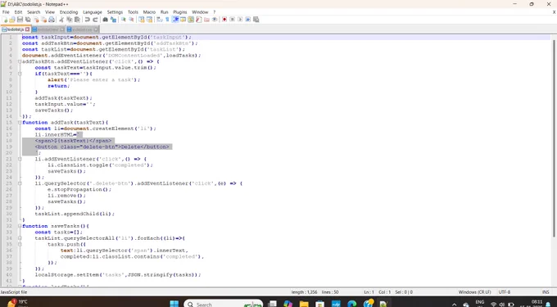The image size is (557, 307).
Task: Open the Settings menu
Action: pyautogui.click(x=115, y=12)
